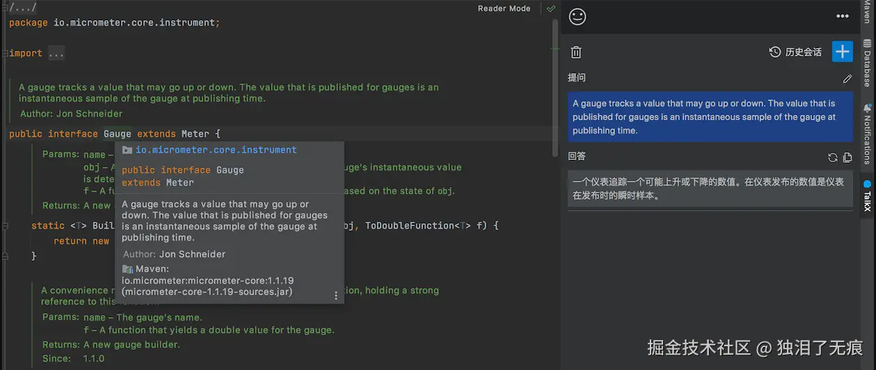Viewport: 876px width, 370px height.
Task: Click the smiley face icon in TalkX panel
Action: coord(578,17)
